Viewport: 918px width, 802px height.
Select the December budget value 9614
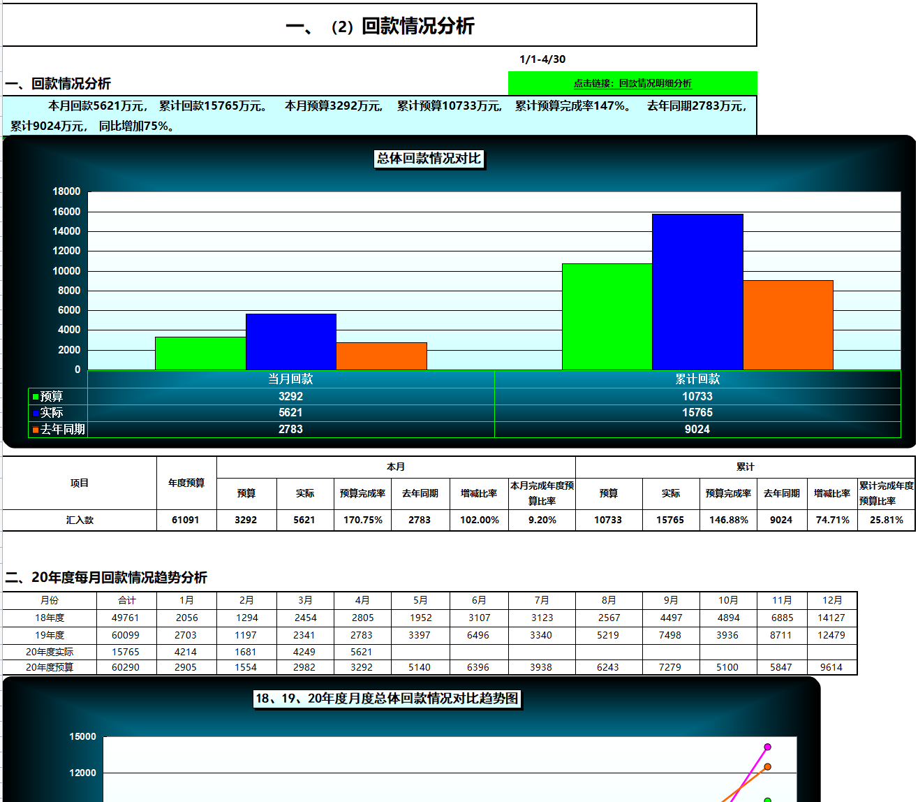click(x=831, y=668)
